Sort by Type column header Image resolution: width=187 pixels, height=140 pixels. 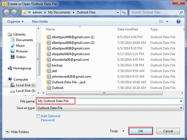coord(154,29)
